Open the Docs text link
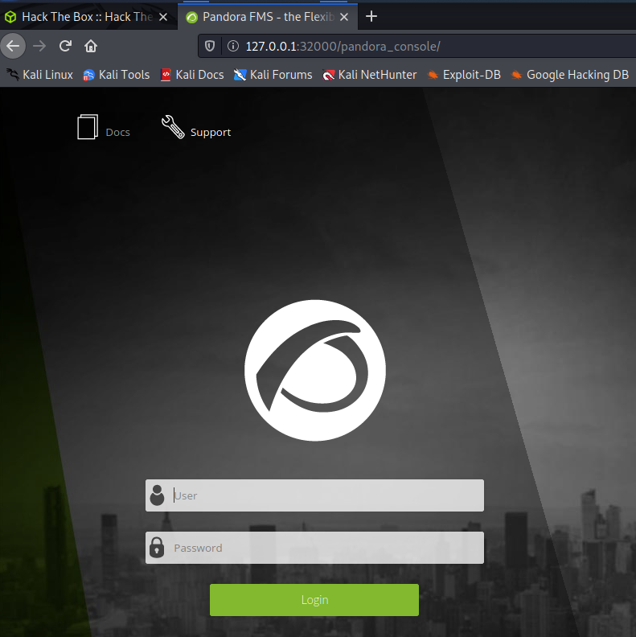The image size is (636, 637). 117,133
